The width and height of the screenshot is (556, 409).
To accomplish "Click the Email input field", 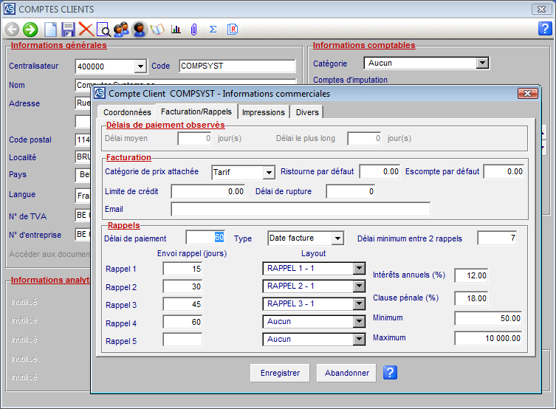I will pyautogui.click(x=300, y=210).
